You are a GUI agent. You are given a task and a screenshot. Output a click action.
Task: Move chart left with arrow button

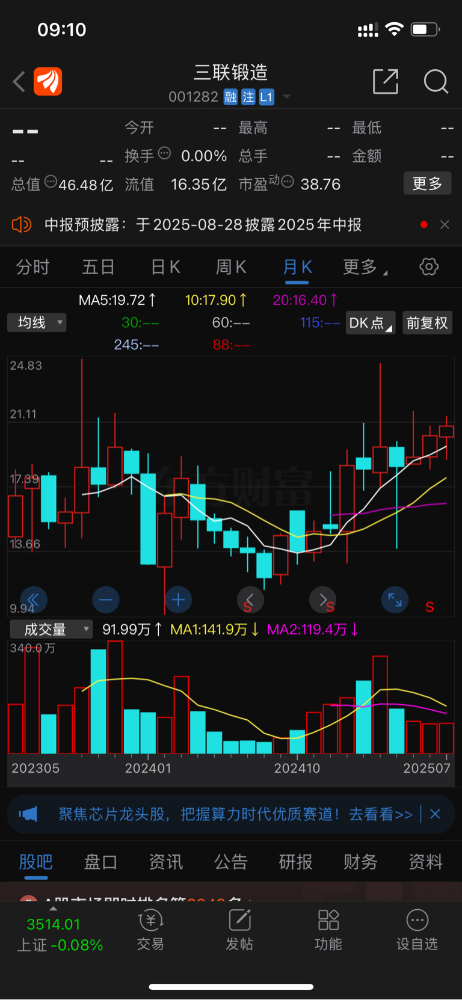pos(250,600)
